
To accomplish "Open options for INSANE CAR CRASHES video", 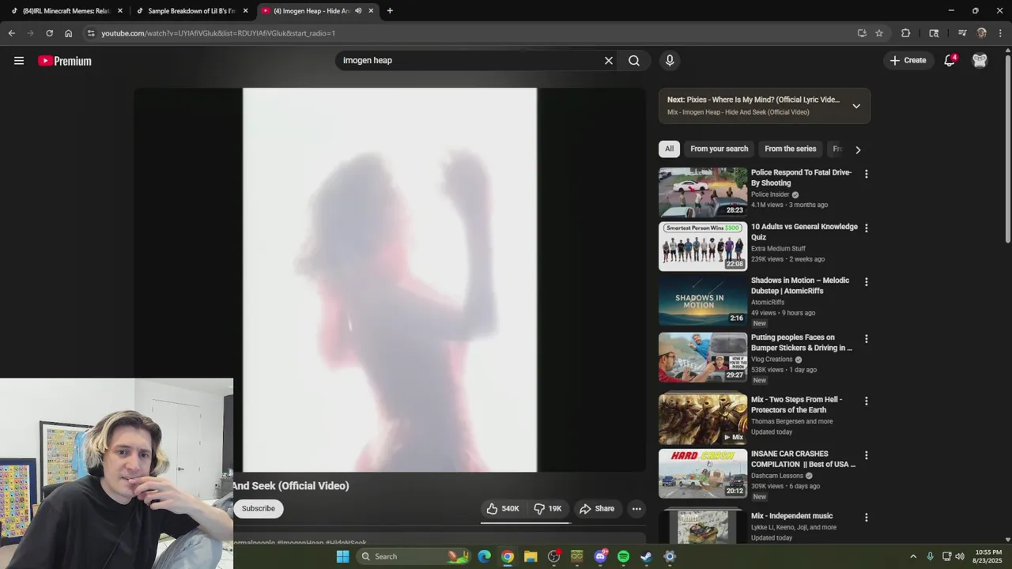I will pyautogui.click(x=867, y=455).
